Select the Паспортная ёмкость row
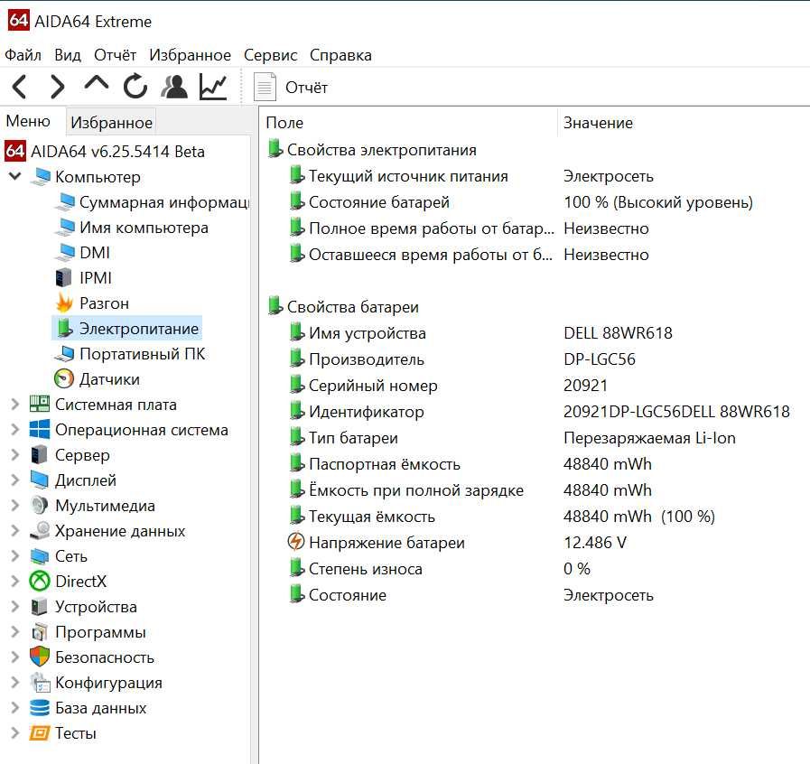This screenshot has width=810, height=764. (x=535, y=464)
